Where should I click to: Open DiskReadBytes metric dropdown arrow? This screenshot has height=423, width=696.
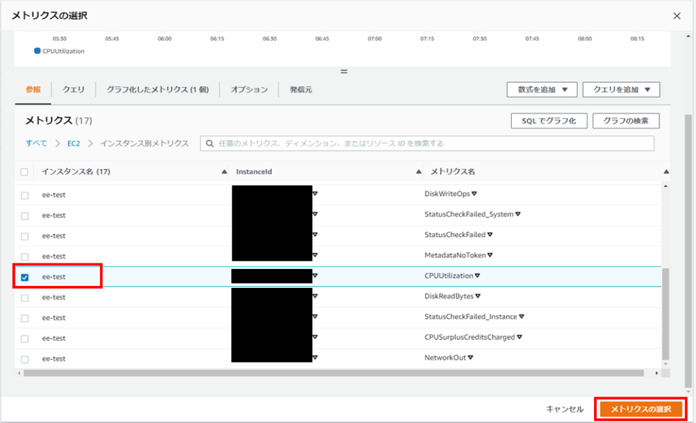tap(478, 296)
